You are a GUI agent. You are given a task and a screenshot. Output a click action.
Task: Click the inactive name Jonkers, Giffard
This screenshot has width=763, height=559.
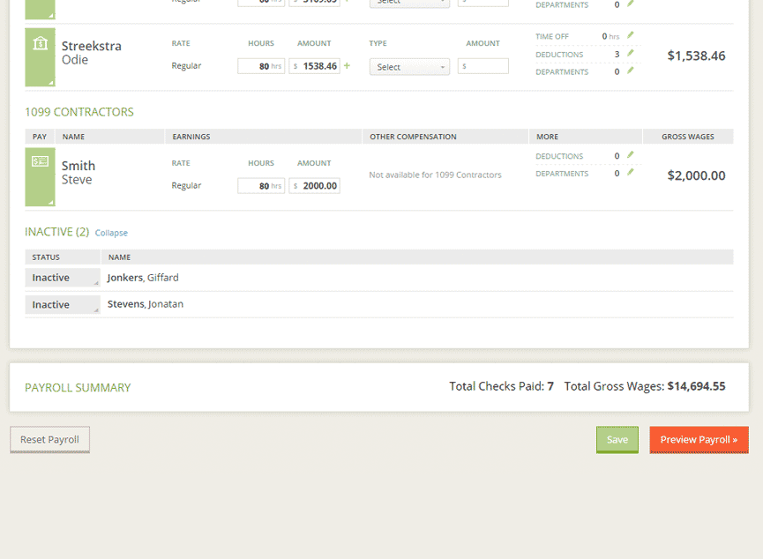143,278
